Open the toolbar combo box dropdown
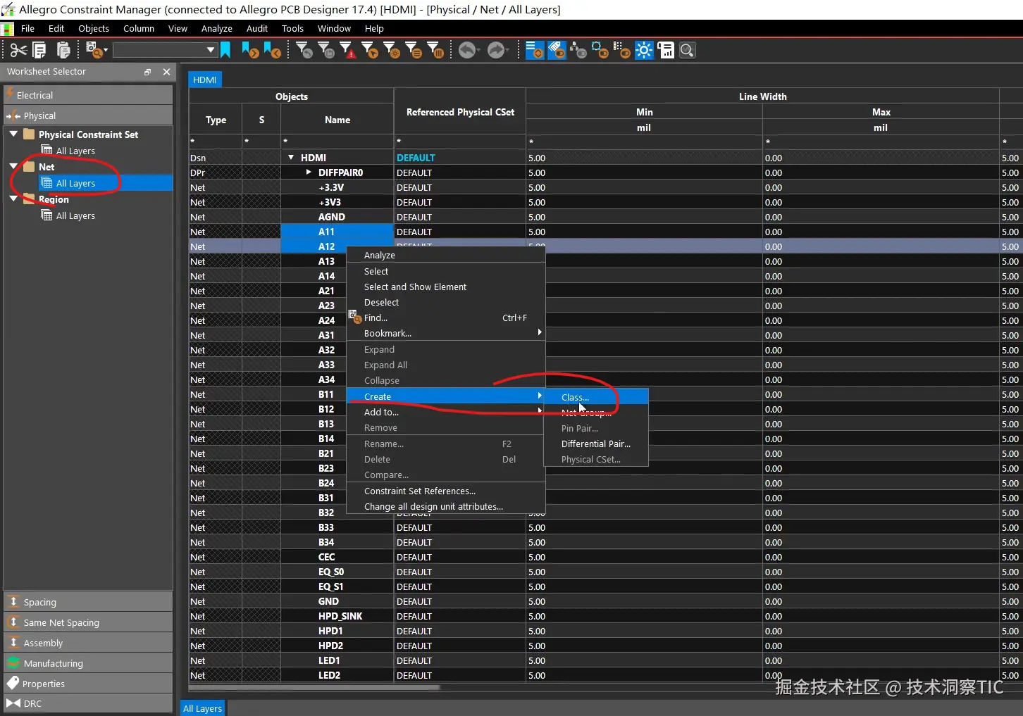Screen dimensions: 1023x716 click(x=210, y=50)
